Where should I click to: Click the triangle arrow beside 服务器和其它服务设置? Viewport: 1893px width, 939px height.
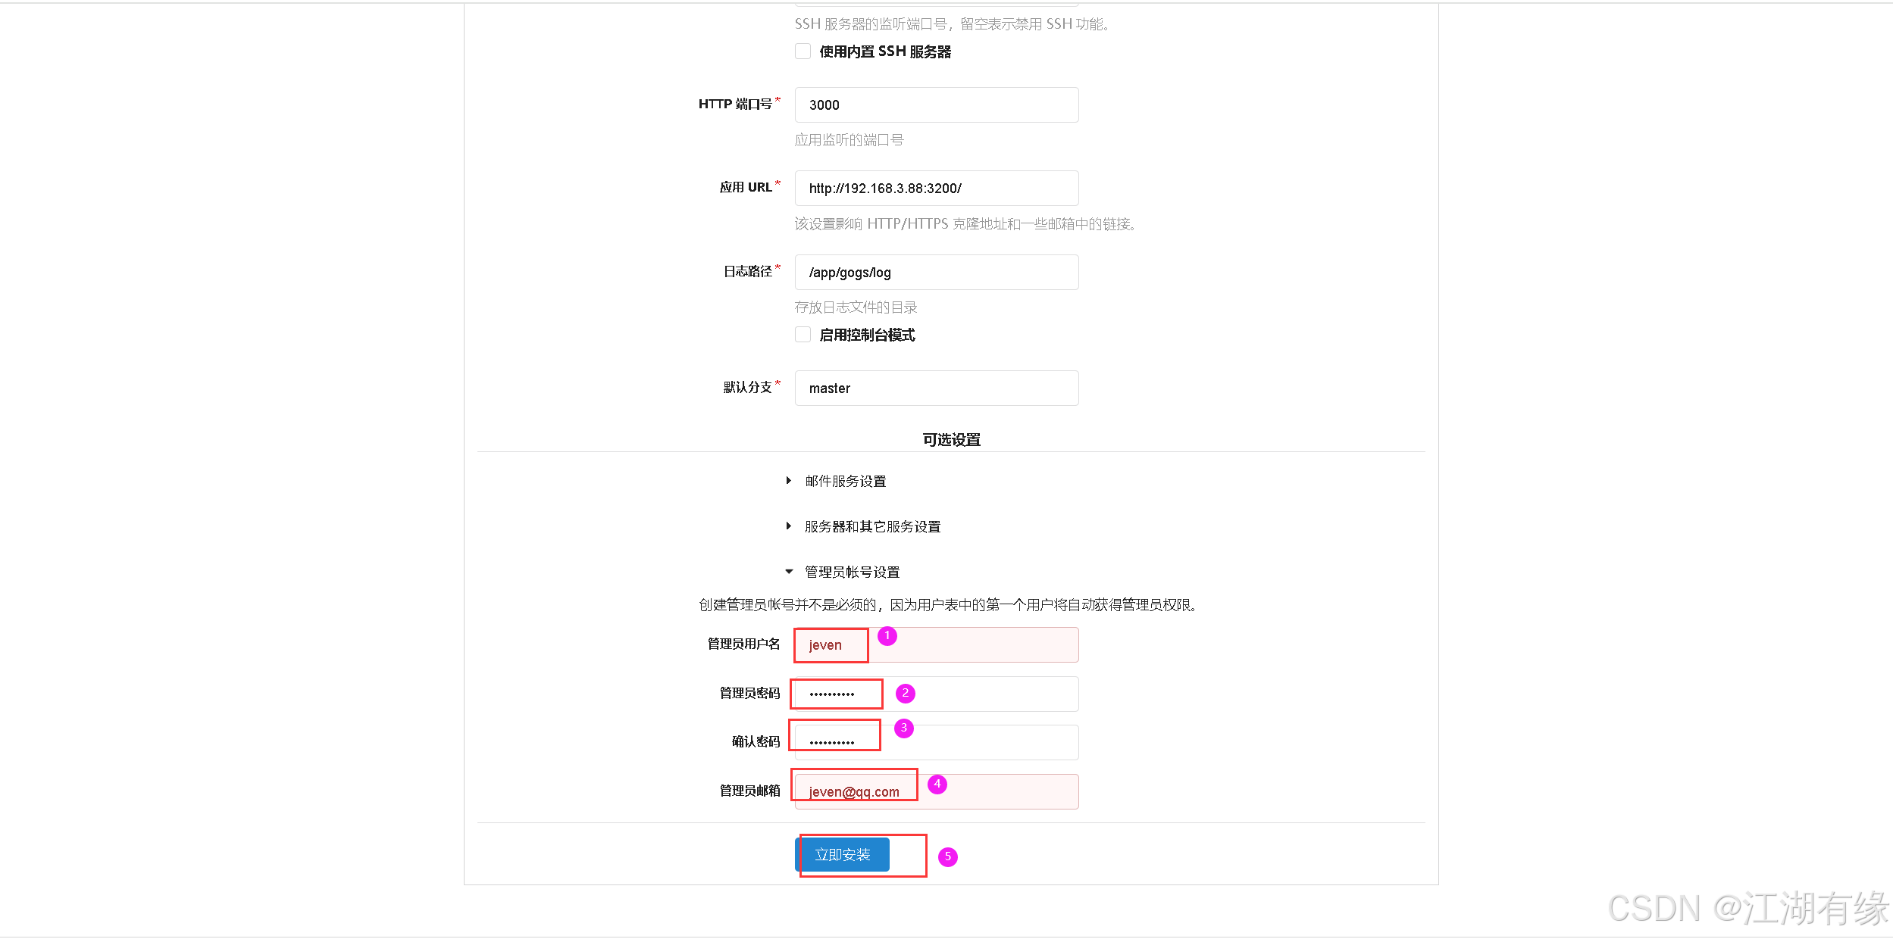(x=789, y=526)
